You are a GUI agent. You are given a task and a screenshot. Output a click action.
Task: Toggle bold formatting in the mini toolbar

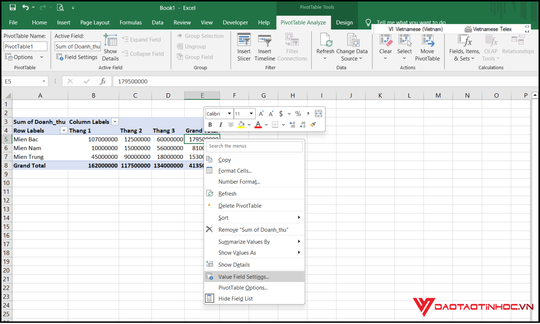[x=210, y=125]
